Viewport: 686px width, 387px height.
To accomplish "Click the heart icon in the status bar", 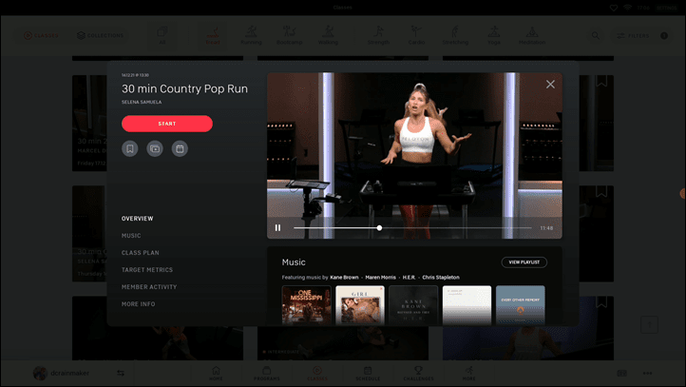I will point(614,8).
